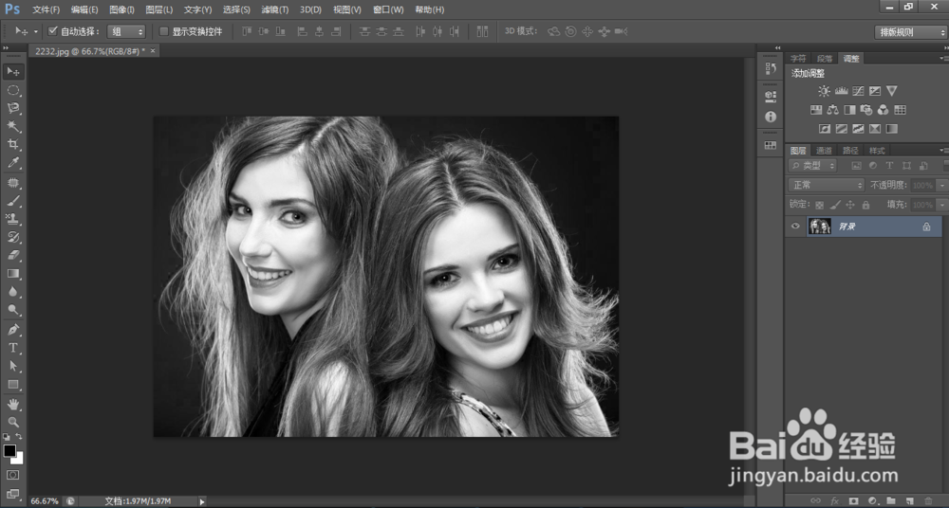Swap foreground and background colors

pos(19,436)
